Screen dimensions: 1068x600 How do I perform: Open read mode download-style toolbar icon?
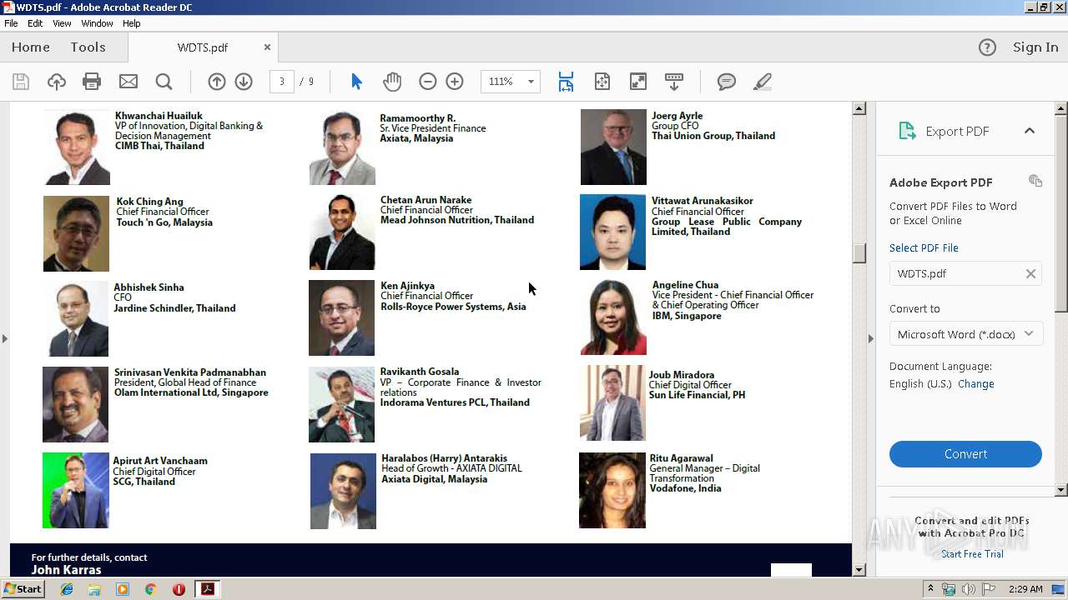coord(674,82)
